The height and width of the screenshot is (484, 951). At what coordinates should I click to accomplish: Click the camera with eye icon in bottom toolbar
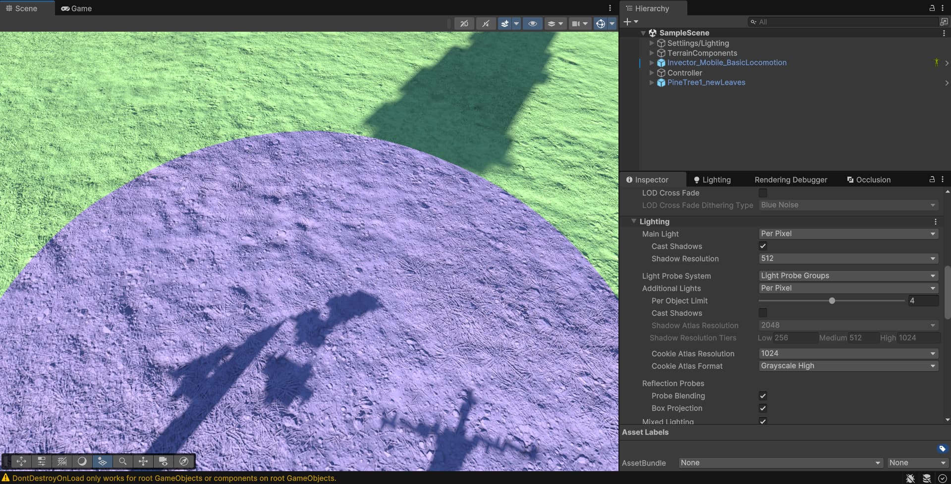163,461
